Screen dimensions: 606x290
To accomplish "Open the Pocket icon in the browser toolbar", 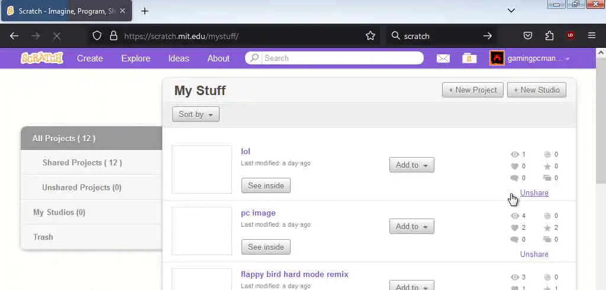I will click(527, 36).
